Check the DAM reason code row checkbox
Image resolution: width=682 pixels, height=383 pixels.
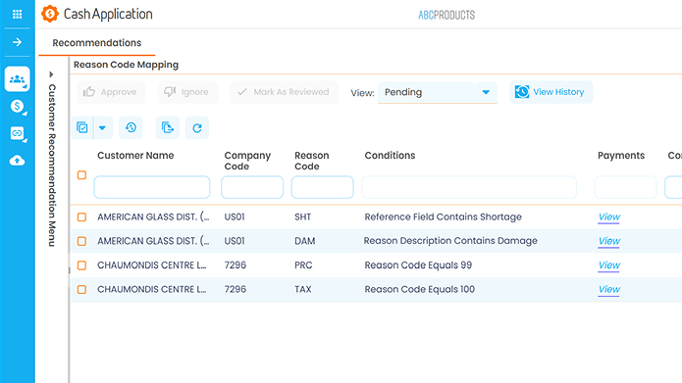81,241
